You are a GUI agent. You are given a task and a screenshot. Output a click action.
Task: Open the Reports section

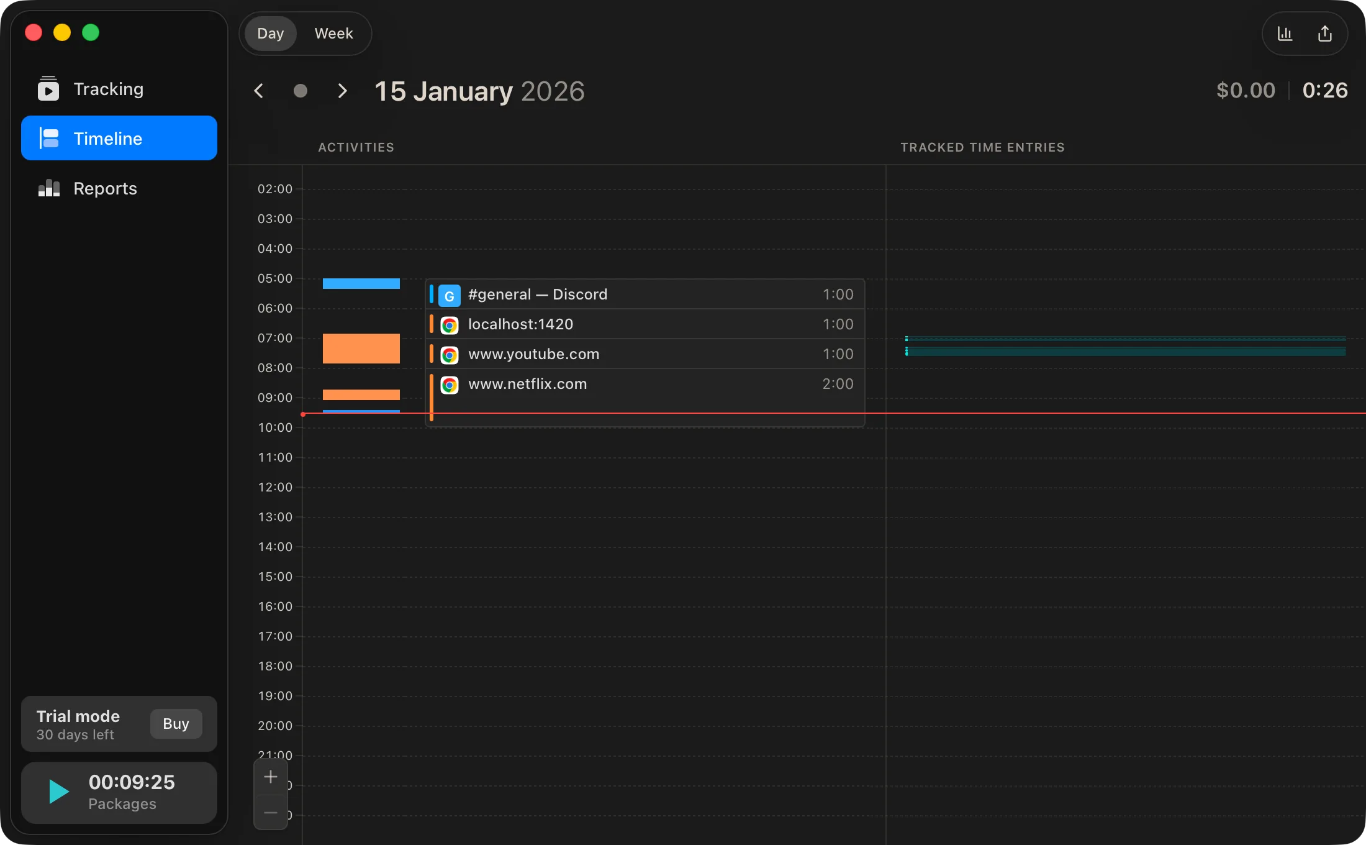119,188
